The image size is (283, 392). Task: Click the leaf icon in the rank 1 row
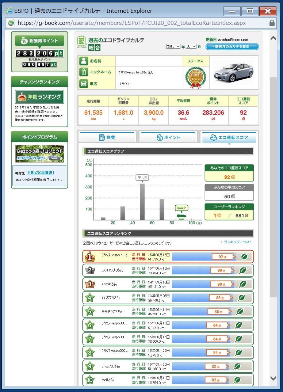coord(244,257)
